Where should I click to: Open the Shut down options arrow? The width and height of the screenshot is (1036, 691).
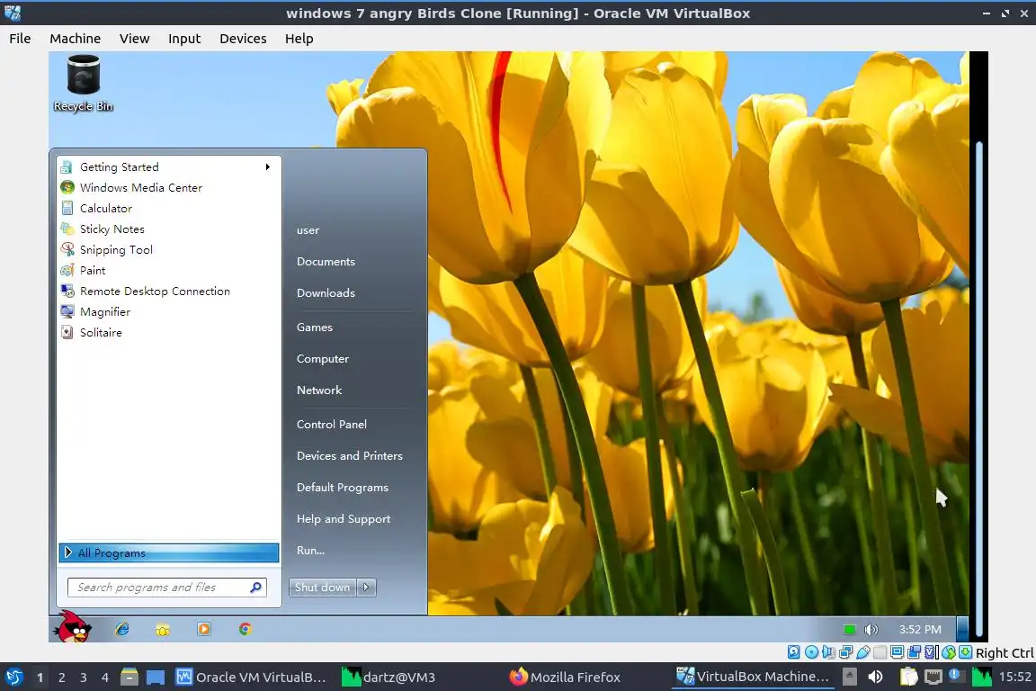point(366,588)
